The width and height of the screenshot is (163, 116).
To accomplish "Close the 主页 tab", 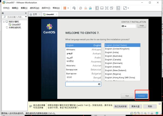I will point(40,14).
